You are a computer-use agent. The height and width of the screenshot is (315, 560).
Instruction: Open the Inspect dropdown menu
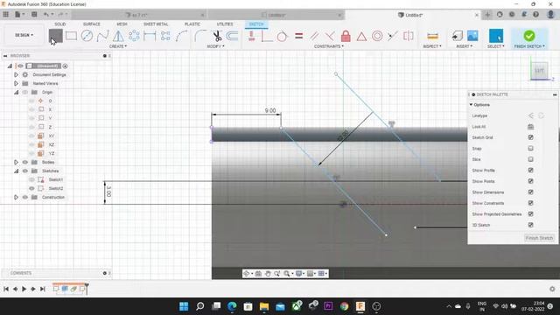pyautogui.click(x=432, y=46)
